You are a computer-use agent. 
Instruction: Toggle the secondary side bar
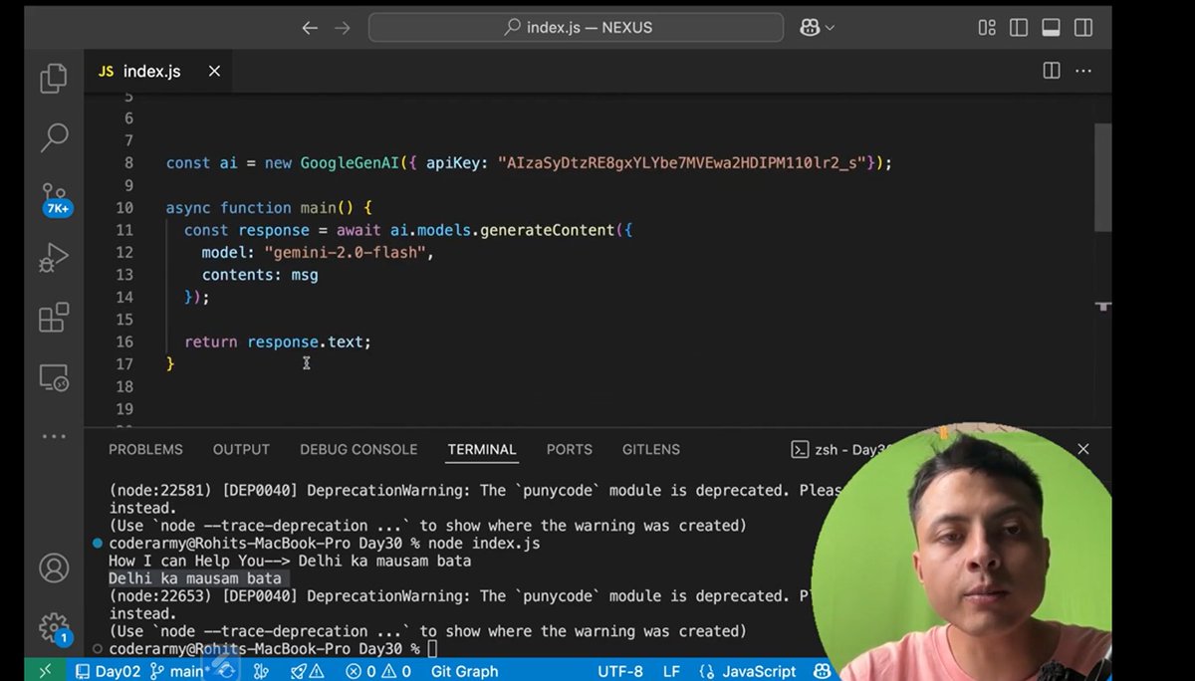click(1082, 28)
